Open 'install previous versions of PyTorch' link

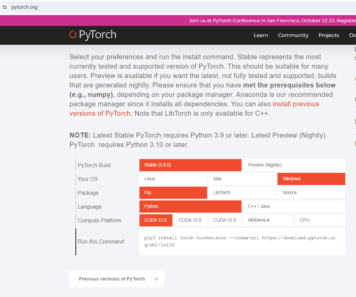click(x=296, y=104)
